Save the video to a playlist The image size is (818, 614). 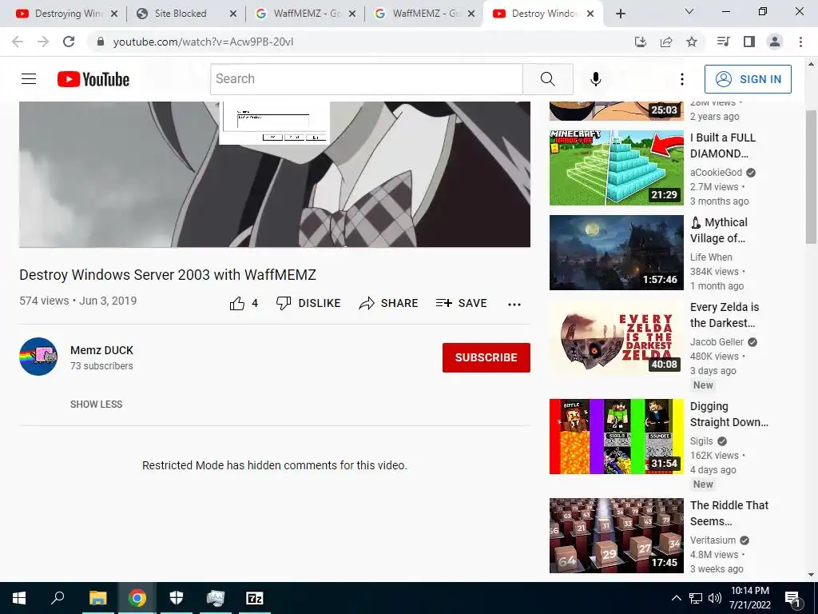click(461, 303)
